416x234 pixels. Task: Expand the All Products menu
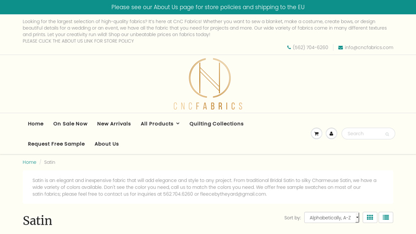(x=160, y=124)
